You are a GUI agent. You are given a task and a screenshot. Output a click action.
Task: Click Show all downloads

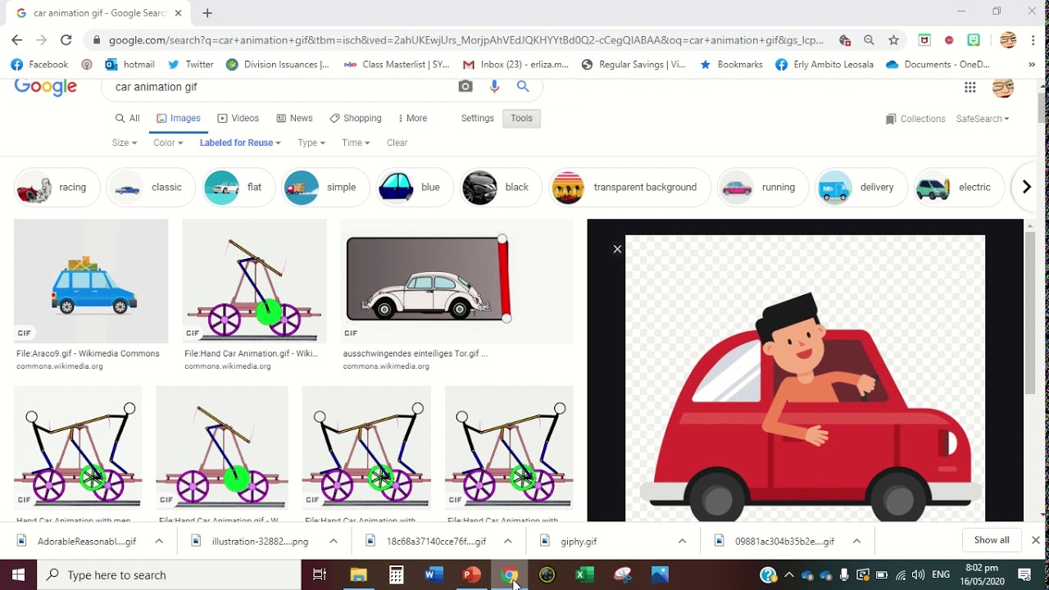point(992,541)
